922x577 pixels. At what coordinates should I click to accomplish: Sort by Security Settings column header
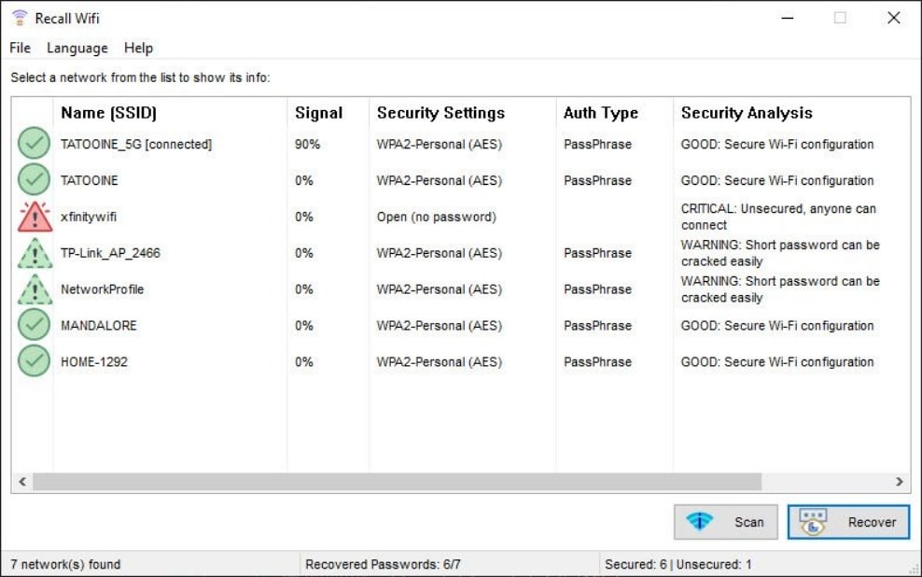point(440,113)
